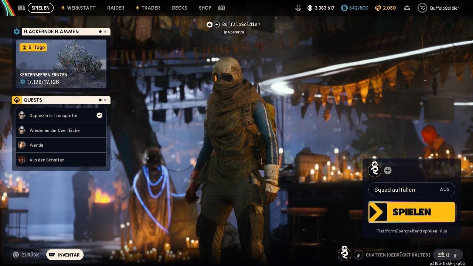The height and width of the screenshot is (266, 473).
Task: Click the 5 Tage timer badge
Action: click(33, 47)
